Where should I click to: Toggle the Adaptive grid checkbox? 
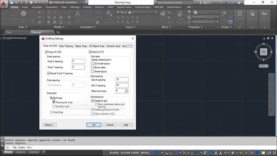click(93, 101)
